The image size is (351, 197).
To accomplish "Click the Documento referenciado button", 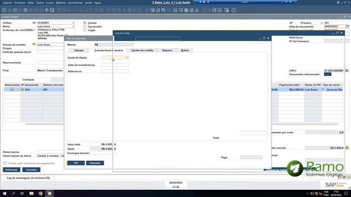I will [327, 74].
